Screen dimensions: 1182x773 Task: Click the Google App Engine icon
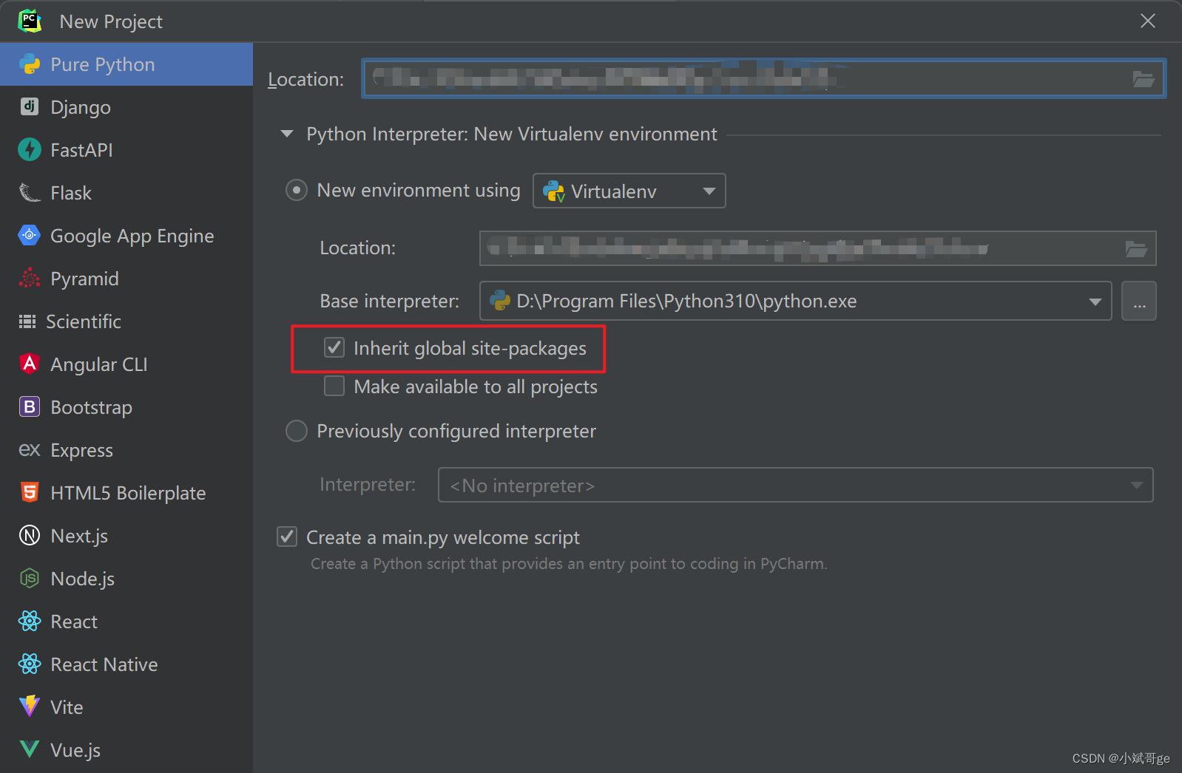(30, 235)
